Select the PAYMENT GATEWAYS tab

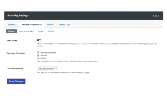(32, 25)
